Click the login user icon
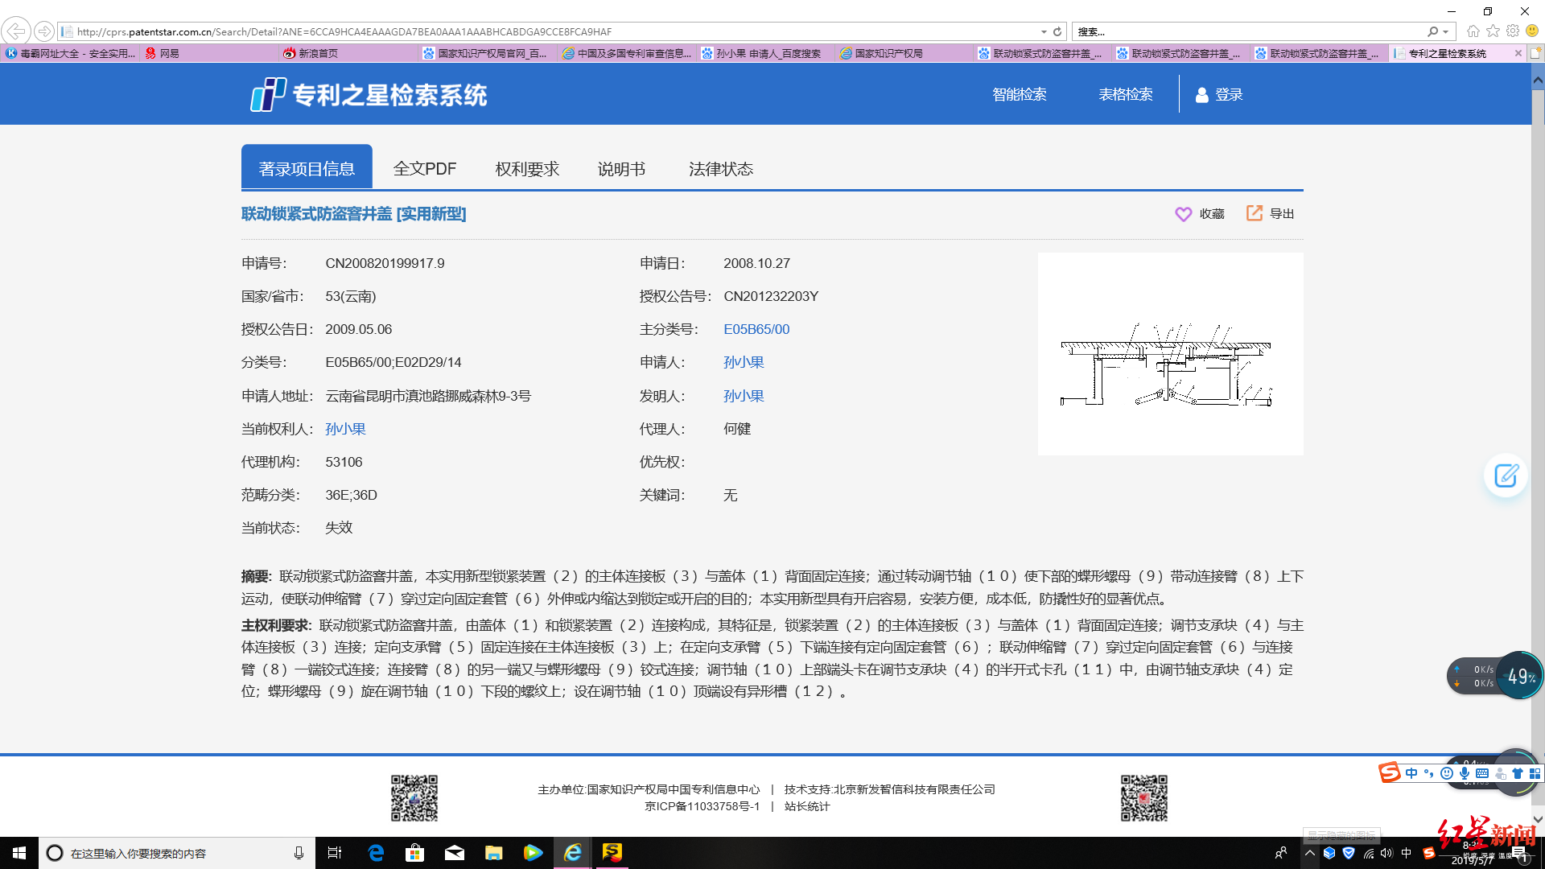Viewport: 1545px width, 869px height. pyautogui.click(x=1201, y=95)
